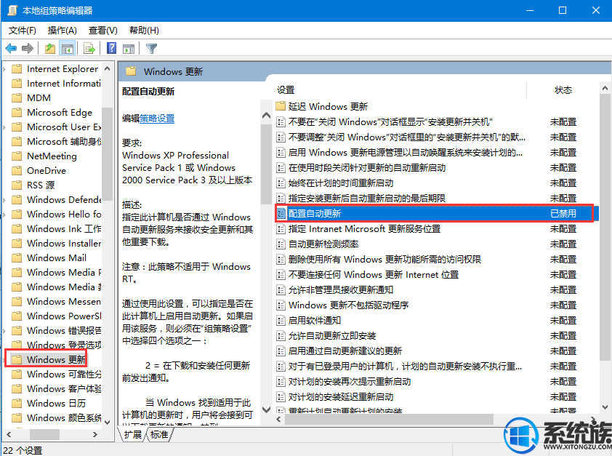Image resolution: width=612 pixels, height=456 pixels.
Task: Select 不要连接任何 Windows 更新 Internet 位置 setting
Action: click(x=373, y=274)
